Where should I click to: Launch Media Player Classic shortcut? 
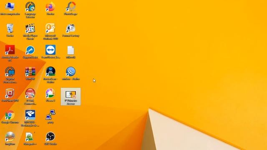point(30,32)
